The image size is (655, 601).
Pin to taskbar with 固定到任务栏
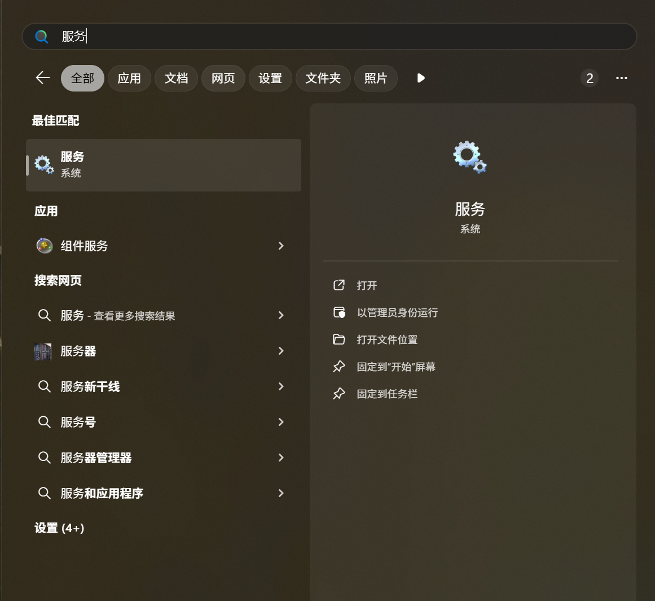coord(387,394)
